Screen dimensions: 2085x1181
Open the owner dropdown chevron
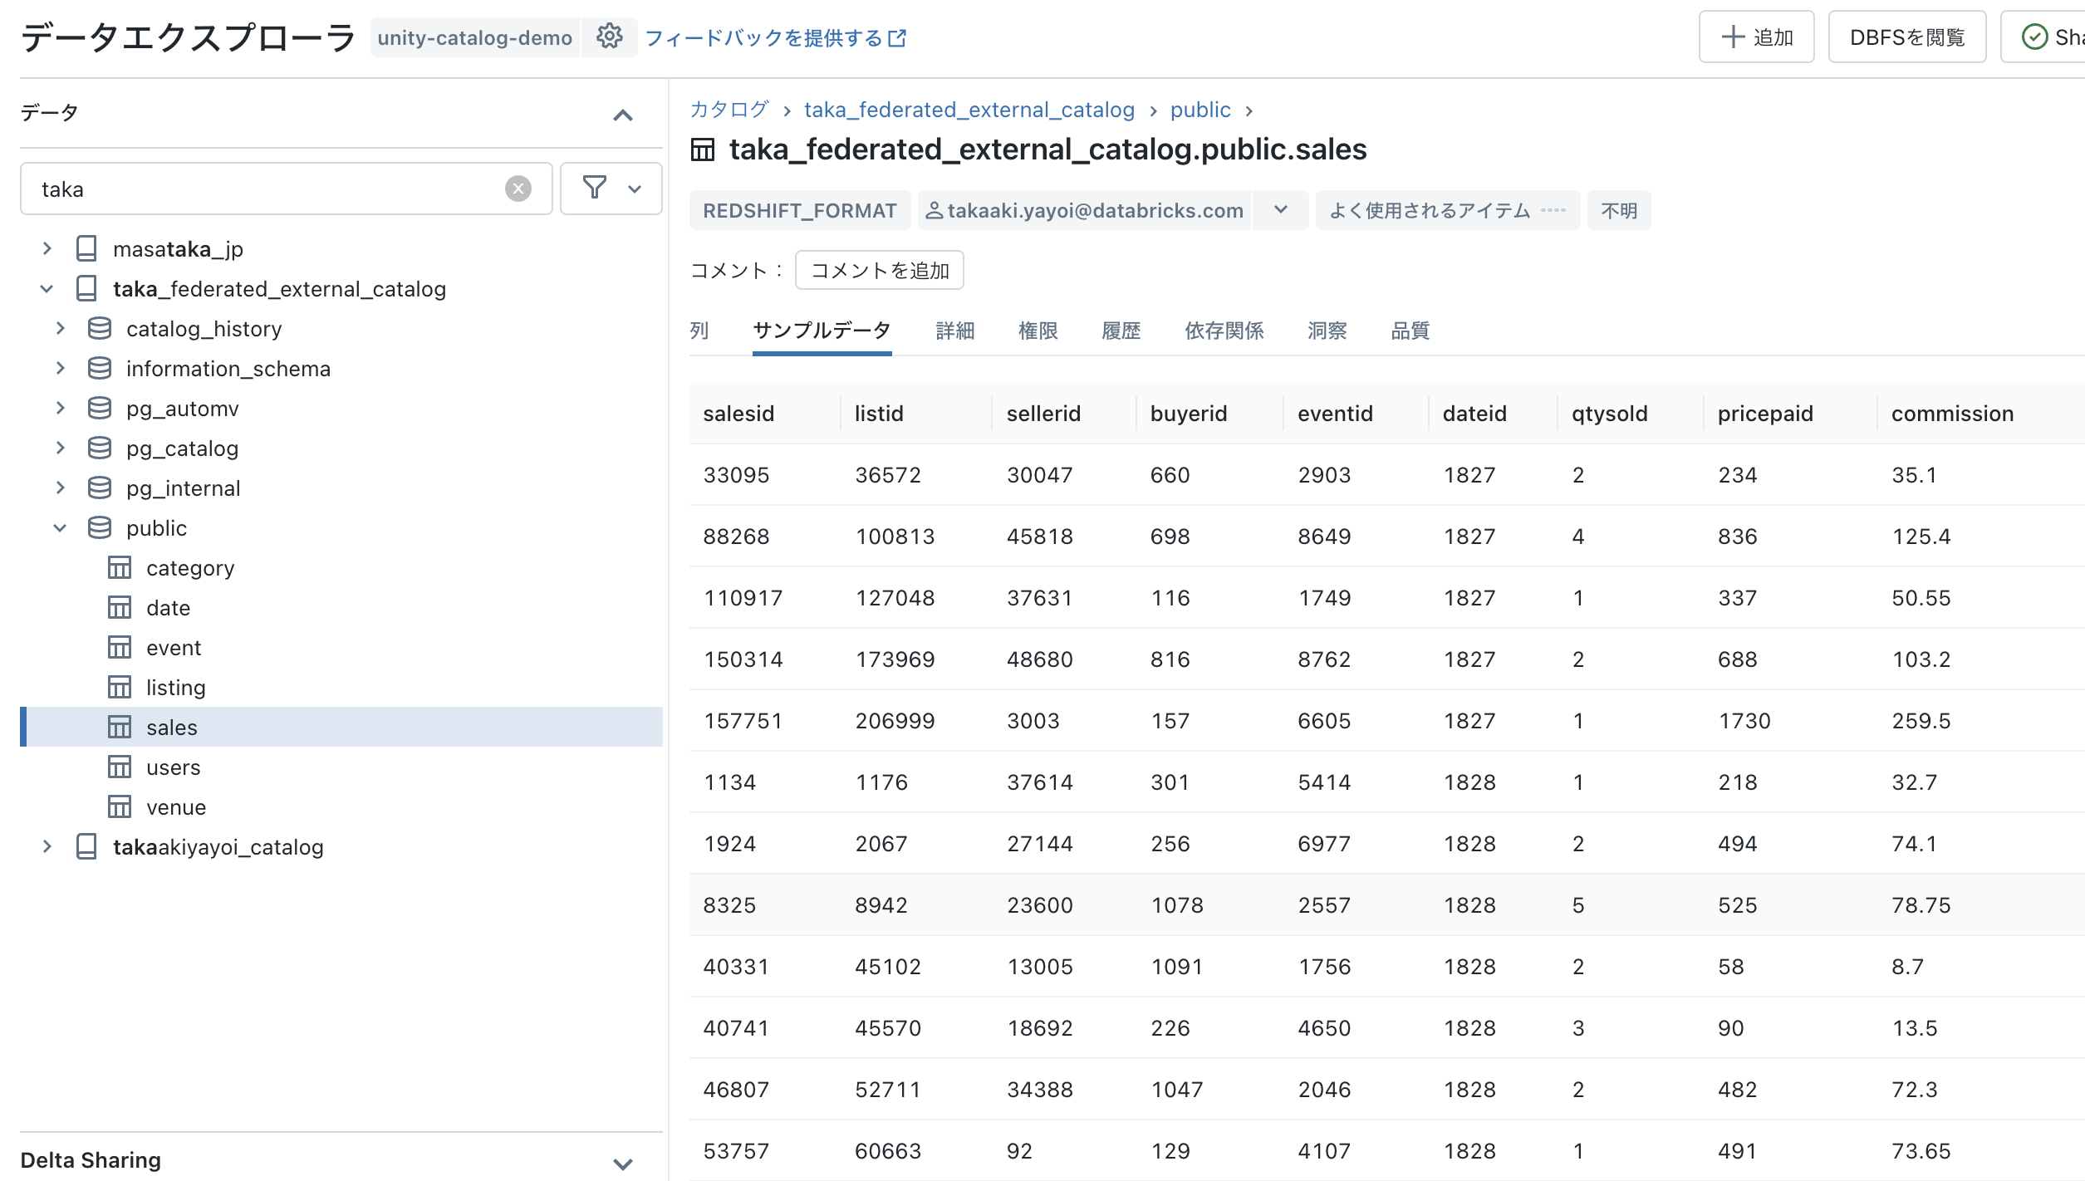pyautogui.click(x=1280, y=210)
